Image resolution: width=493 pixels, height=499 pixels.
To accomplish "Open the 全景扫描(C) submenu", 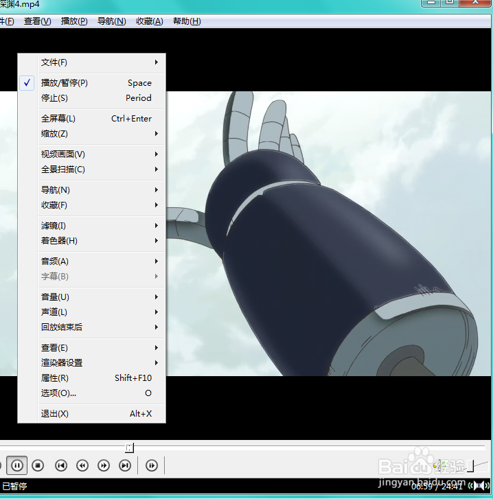I will [x=91, y=170].
